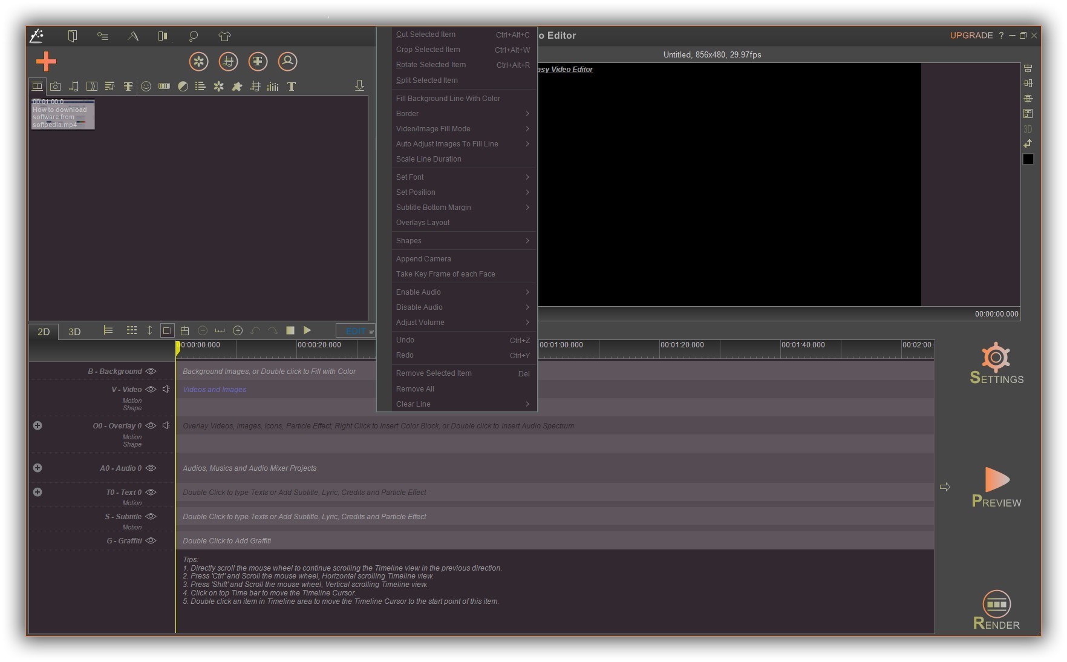Click the UPGRADE link

tap(971, 35)
